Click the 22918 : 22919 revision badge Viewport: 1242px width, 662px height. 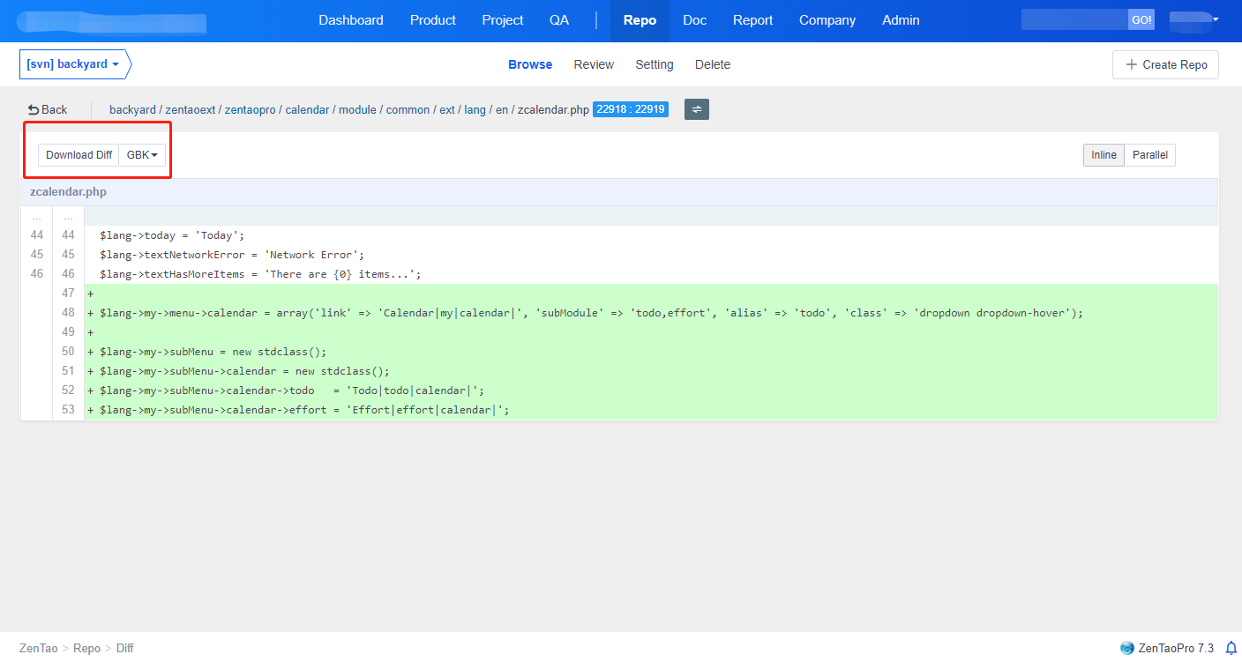pos(630,109)
